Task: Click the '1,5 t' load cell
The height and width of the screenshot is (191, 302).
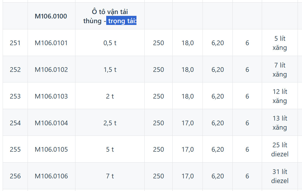Action: click(x=110, y=70)
